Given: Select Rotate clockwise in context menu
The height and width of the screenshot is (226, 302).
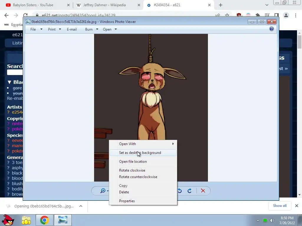Looking at the screenshot, I should (143, 170).
